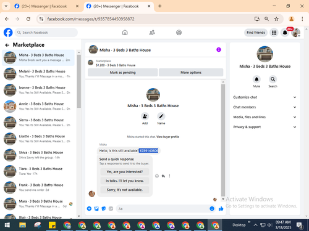The image size is (309, 231).
Task: Add people to the Misha chat
Action: [145, 116]
